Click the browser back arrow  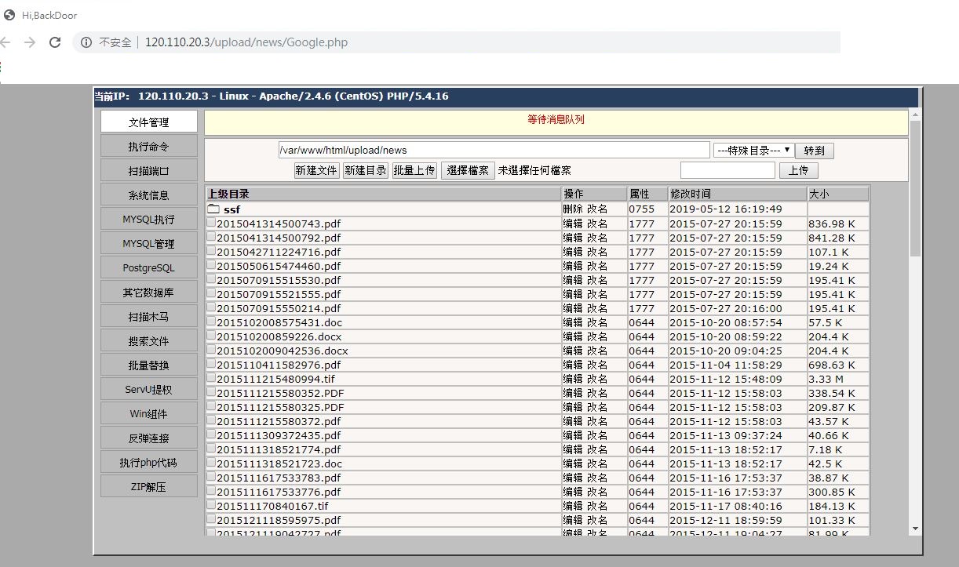tap(5, 42)
